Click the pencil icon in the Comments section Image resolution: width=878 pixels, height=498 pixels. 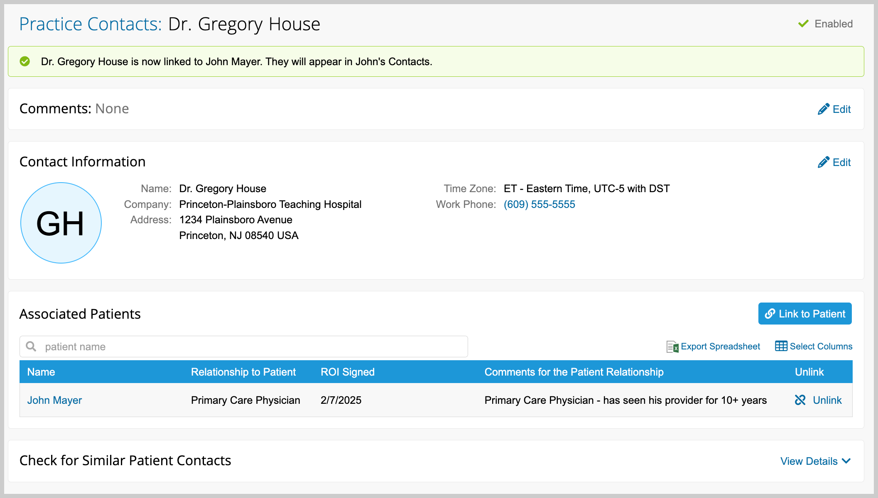(x=824, y=109)
